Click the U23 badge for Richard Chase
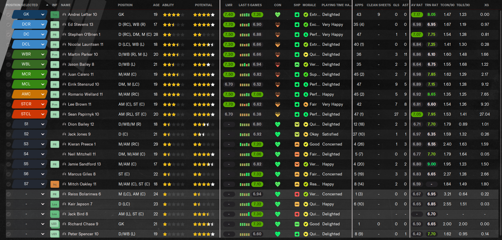The height and width of the screenshot is (240, 502). pyautogui.click(x=55, y=224)
